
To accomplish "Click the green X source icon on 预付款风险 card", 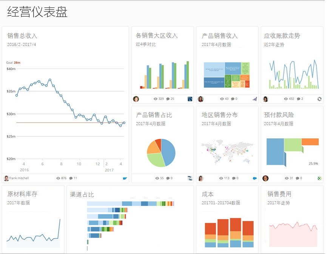I will (319, 178).
